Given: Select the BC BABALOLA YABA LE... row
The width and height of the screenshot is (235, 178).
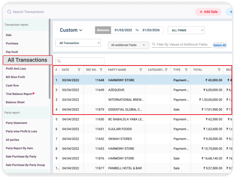Looking at the screenshot, I should pos(142,119).
